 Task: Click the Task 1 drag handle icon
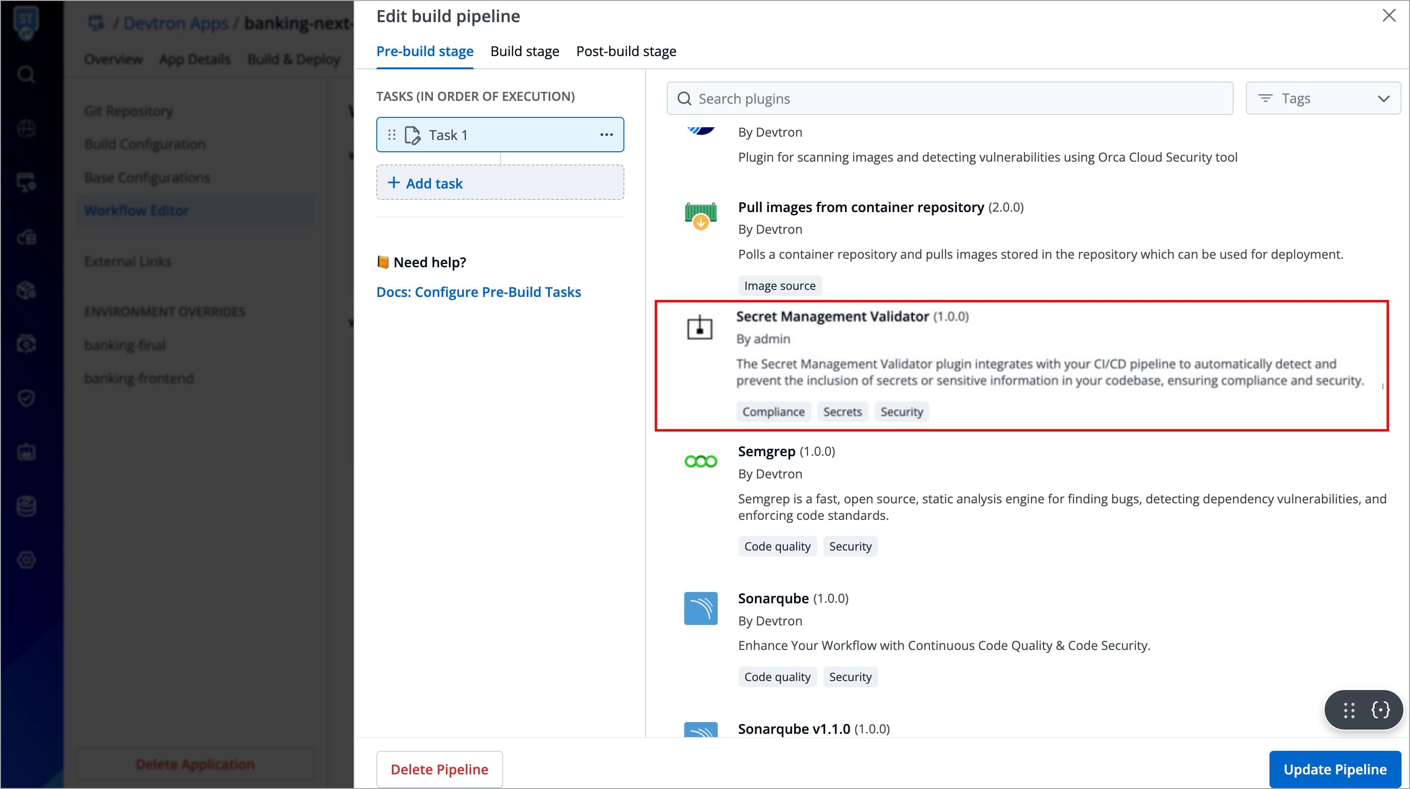tap(391, 135)
